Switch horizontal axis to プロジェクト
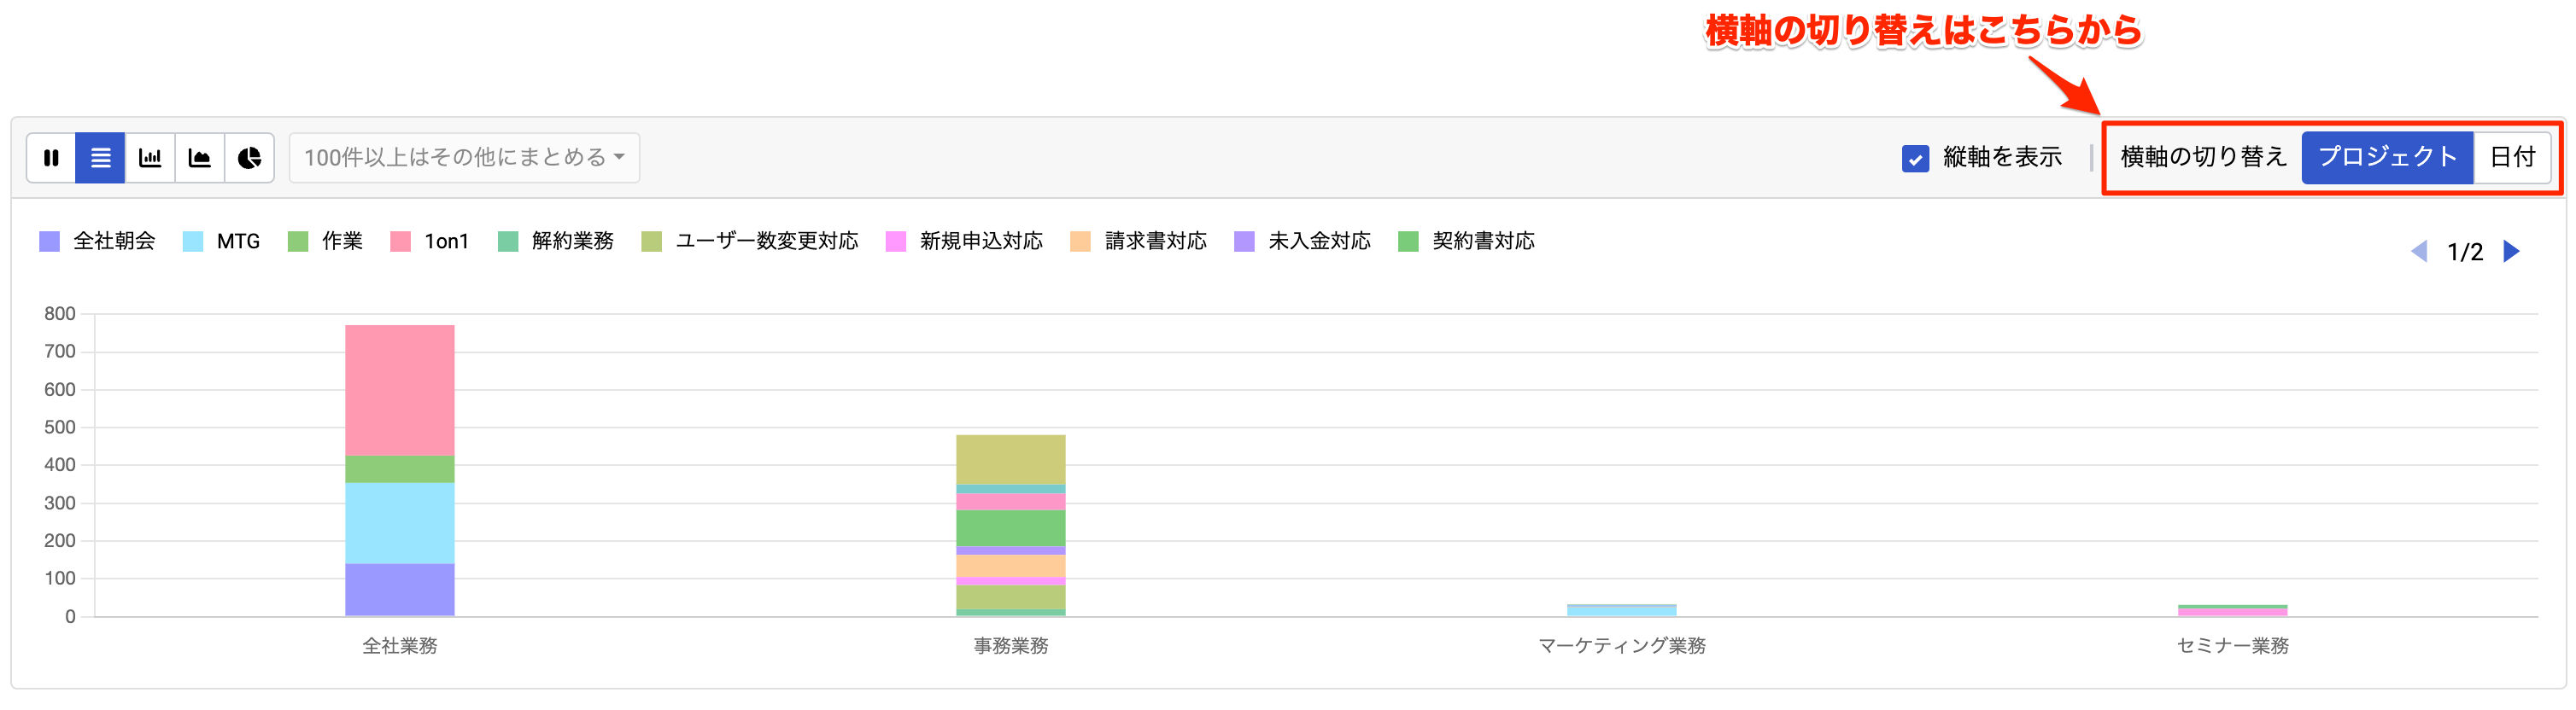Image resolution: width=2576 pixels, height=710 pixels. coord(2387,157)
